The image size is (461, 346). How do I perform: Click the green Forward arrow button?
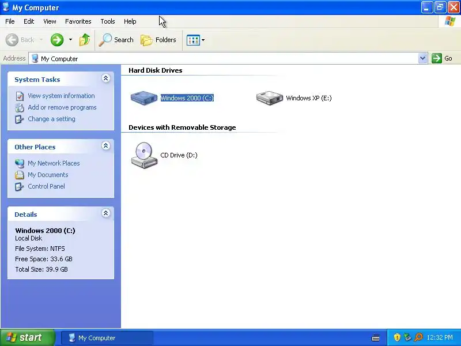(57, 40)
